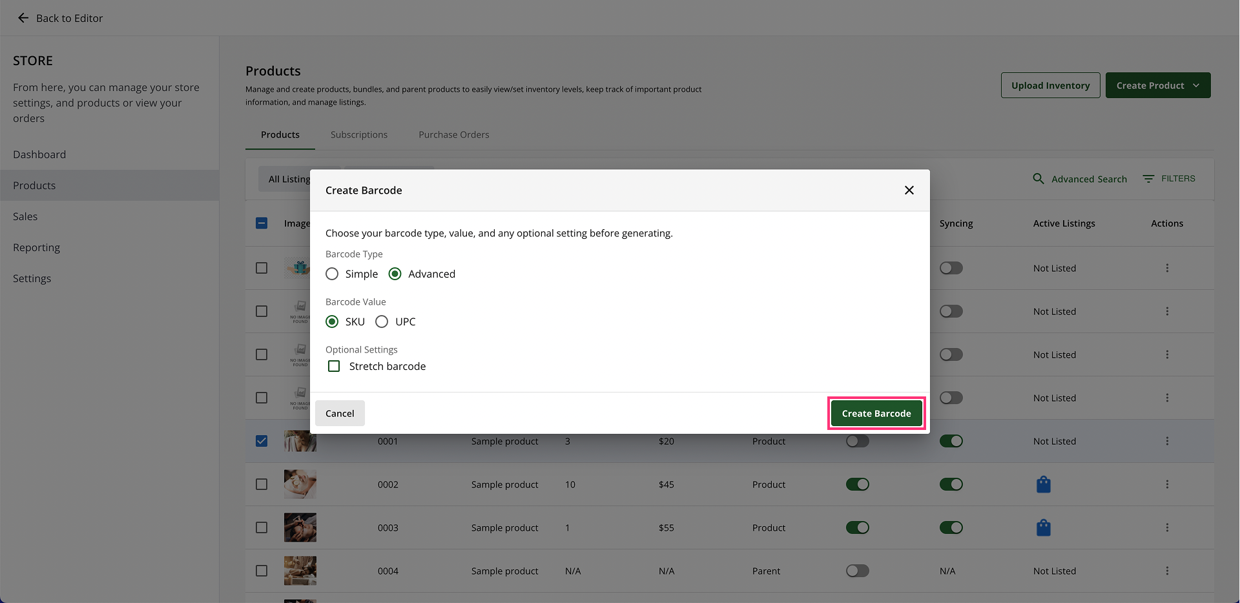Click the shopping bag listing icon for 0003
This screenshot has width=1240, height=603.
click(1043, 527)
